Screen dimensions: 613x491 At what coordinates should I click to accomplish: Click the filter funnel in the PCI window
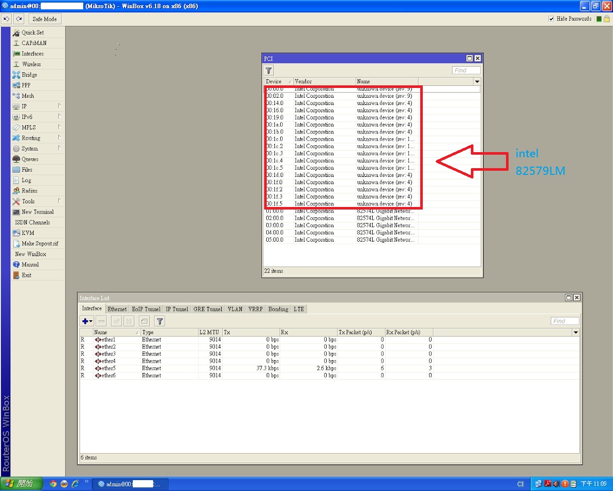[269, 70]
